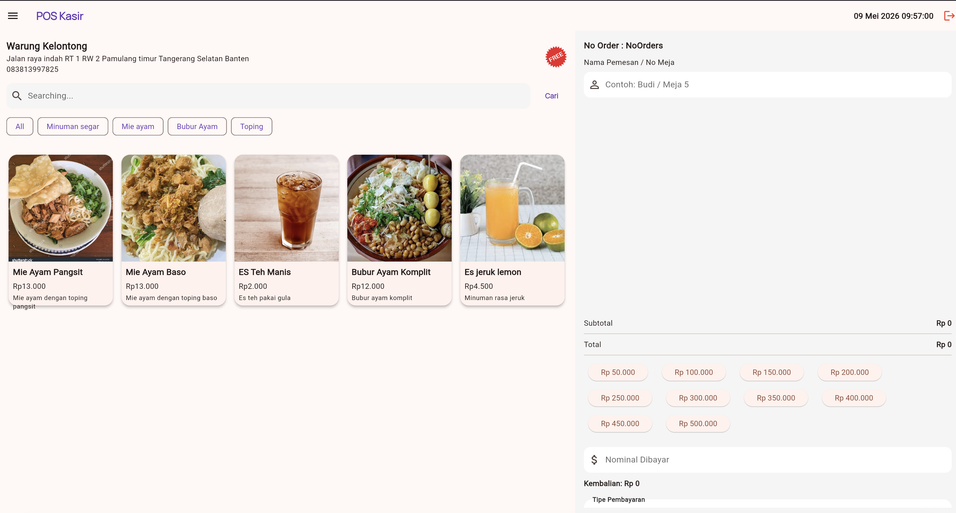Select Rp 350.000 quick payment
Image resolution: width=956 pixels, height=513 pixels.
tap(776, 398)
